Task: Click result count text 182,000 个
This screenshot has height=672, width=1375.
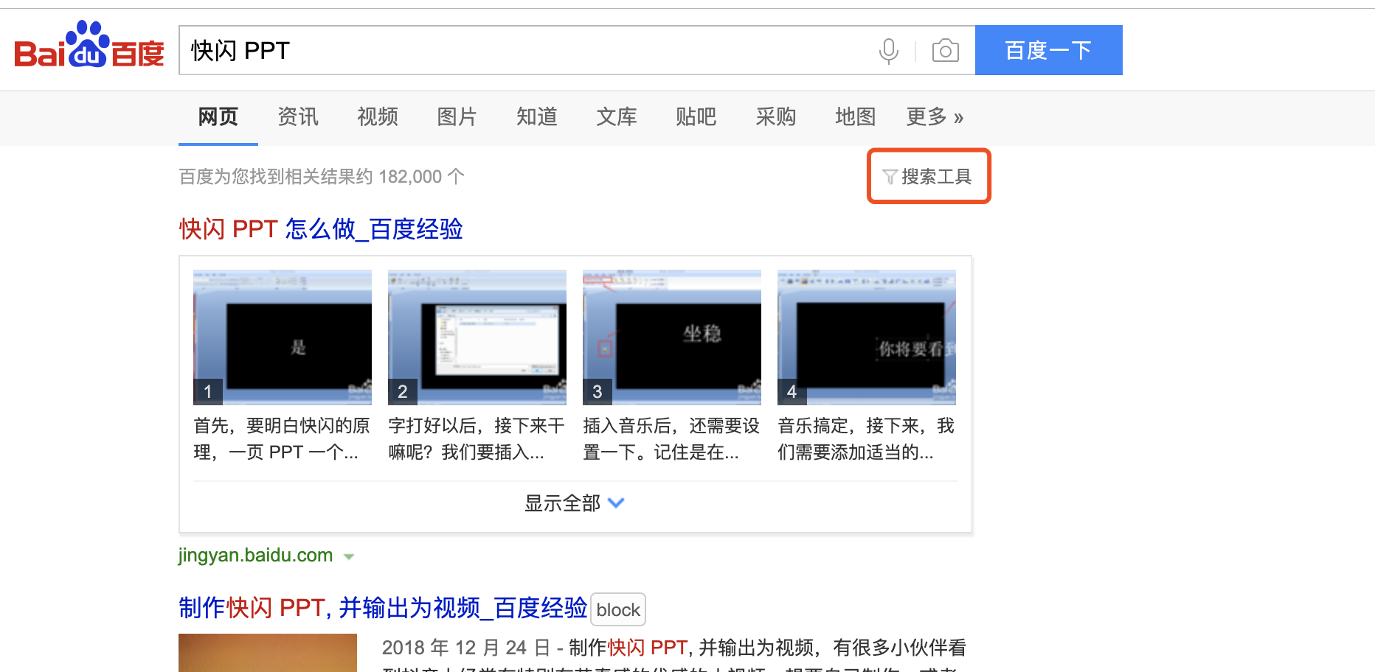Action: tap(421, 177)
